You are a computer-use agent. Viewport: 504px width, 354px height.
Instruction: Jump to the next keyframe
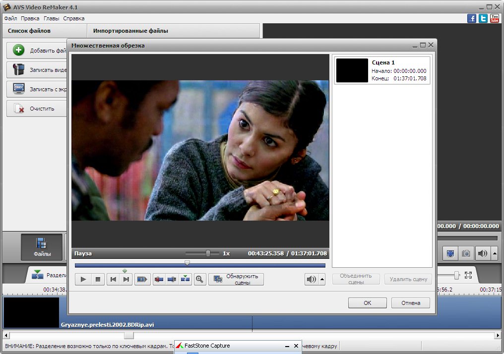(x=126, y=280)
